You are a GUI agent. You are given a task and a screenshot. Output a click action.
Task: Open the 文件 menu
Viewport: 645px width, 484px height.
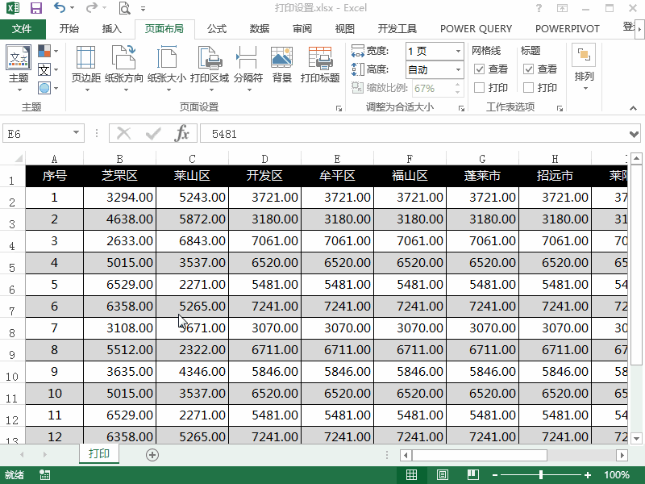(23, 29)
